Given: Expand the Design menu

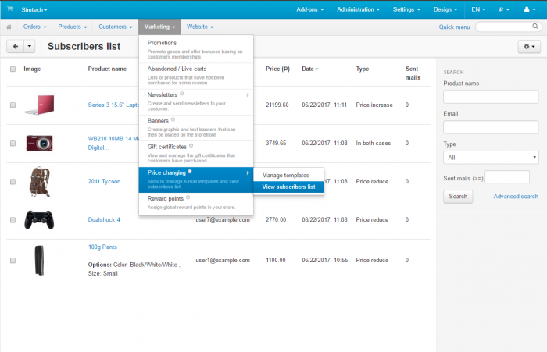Looking at the screenshot, I should click(445, 9).
